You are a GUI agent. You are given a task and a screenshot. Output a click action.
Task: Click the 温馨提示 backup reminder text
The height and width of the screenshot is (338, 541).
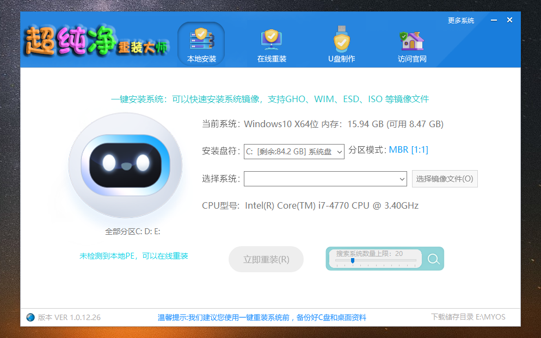tap(262, 317)
